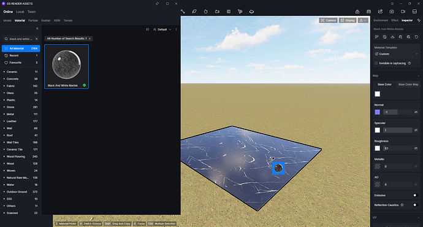The height and width of the screenshot is (227, 423).
Task: Toggle the Emissive switch
Action: point(415,195)
